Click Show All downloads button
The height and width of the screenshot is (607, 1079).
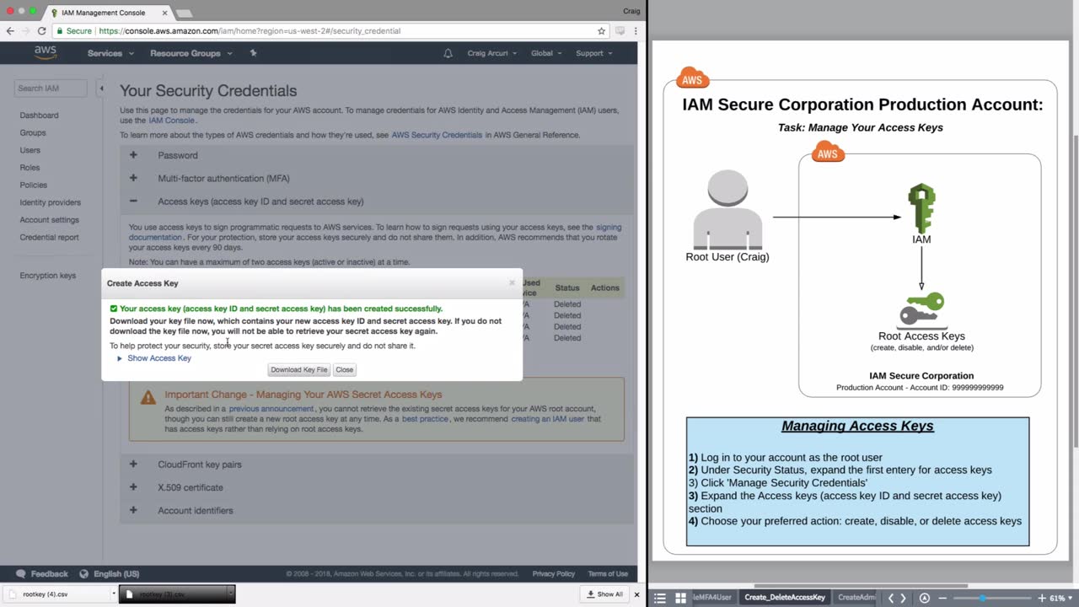(605, 594)
